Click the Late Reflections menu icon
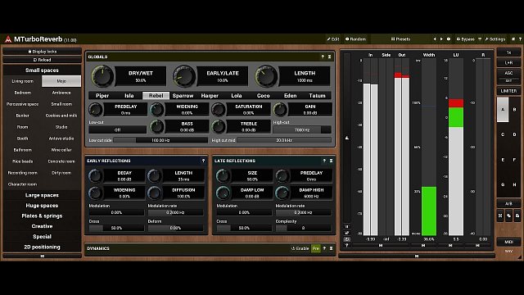524x295 pixels. pyautogui.click(x=331, y=161)
